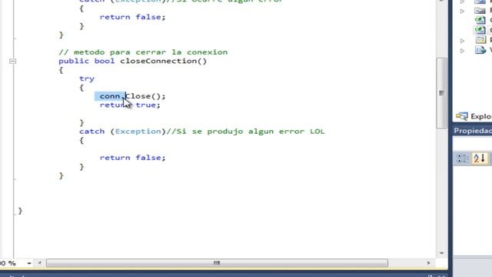Collapse the closeConnection method outline box
Image resolution: width=492 pixels, height=277 pixels.
(x=12, y=62)
